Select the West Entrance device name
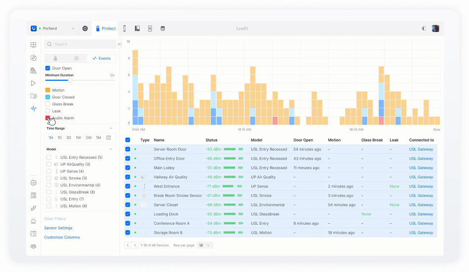The height and width of the screenshot is (272, 469). 166,186
